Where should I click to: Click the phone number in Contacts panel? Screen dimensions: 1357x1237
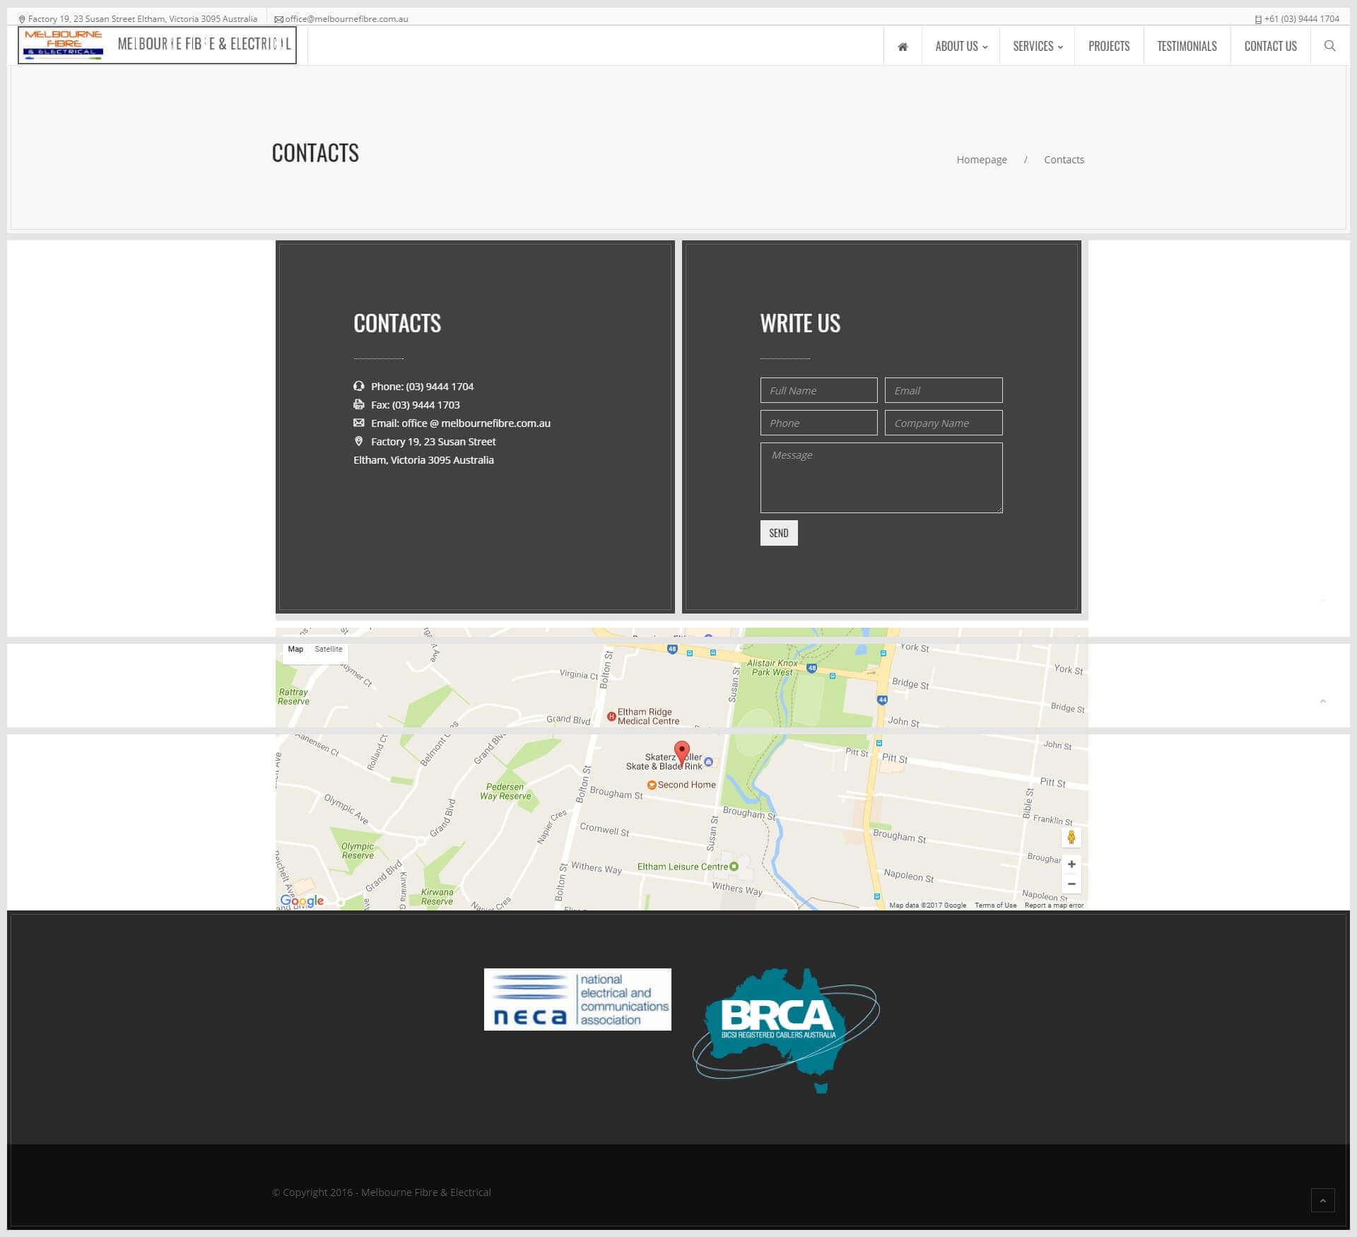440,387
